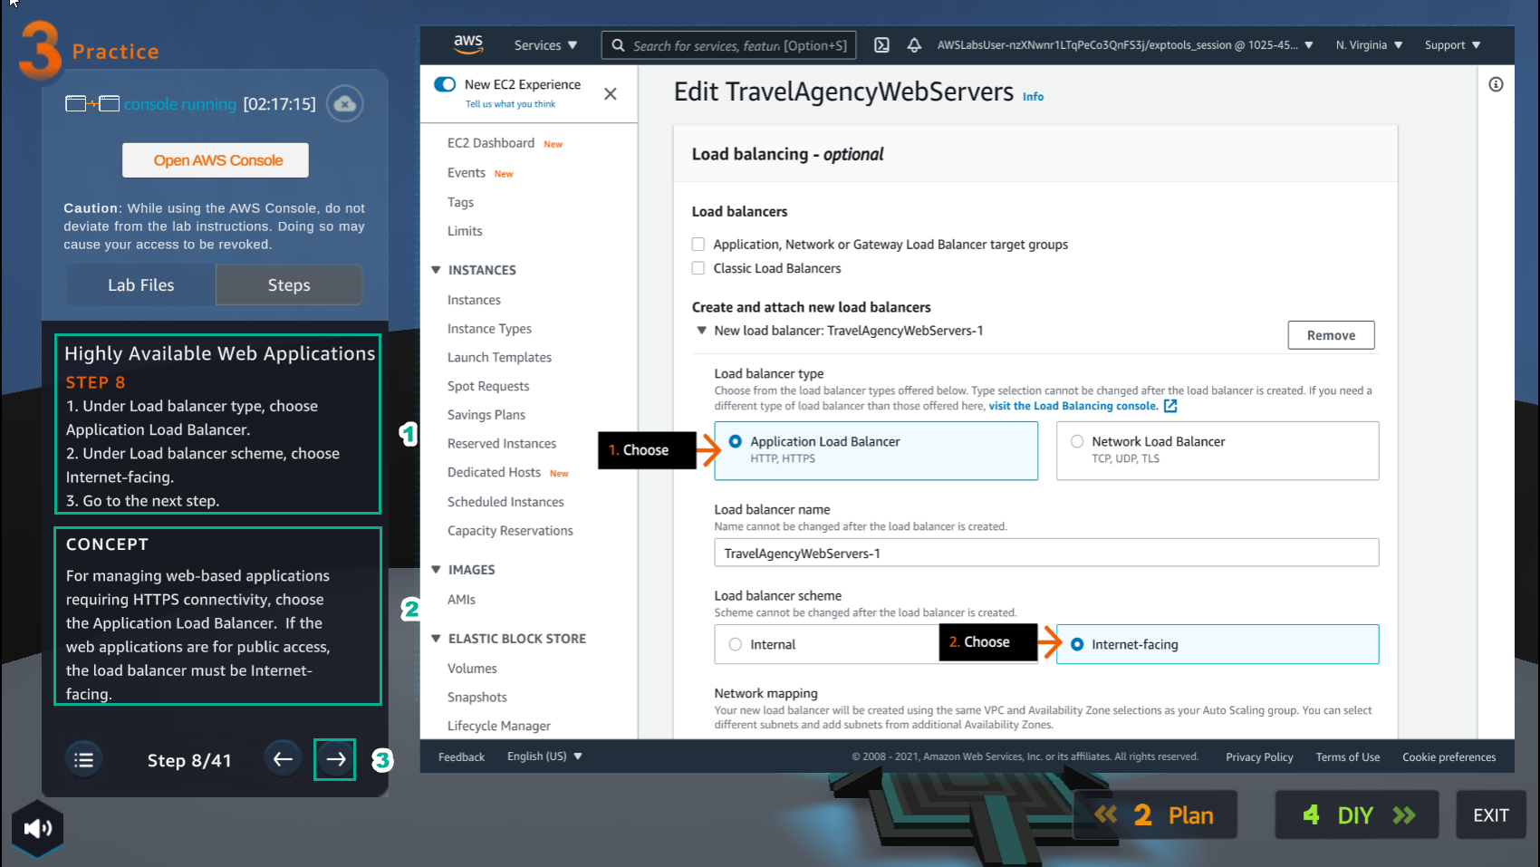Open the AWS home logo
This screenshot has height=867, width=1540.
468,44
